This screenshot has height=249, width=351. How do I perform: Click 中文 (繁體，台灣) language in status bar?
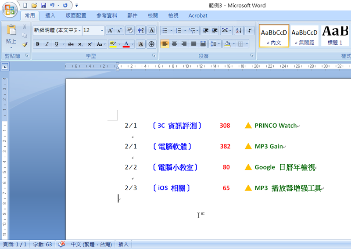tap(91, 244)
